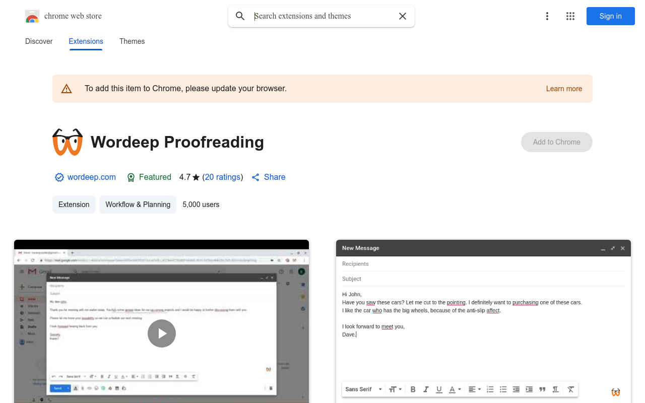Toggle right-to-left text direction
This screenshot has width=645, height=403.
[x=555, y=389]
